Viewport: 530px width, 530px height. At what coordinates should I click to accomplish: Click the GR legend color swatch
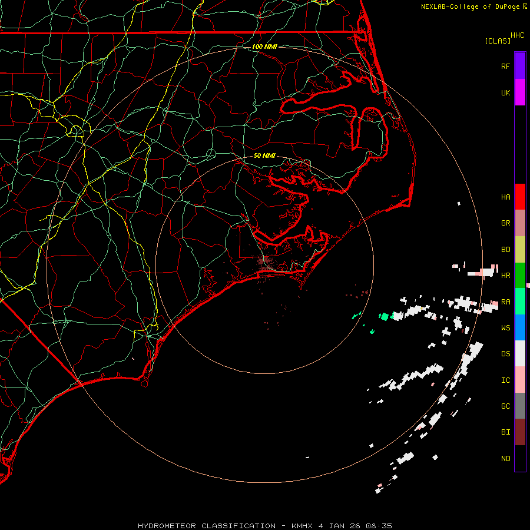click(520, 223)
